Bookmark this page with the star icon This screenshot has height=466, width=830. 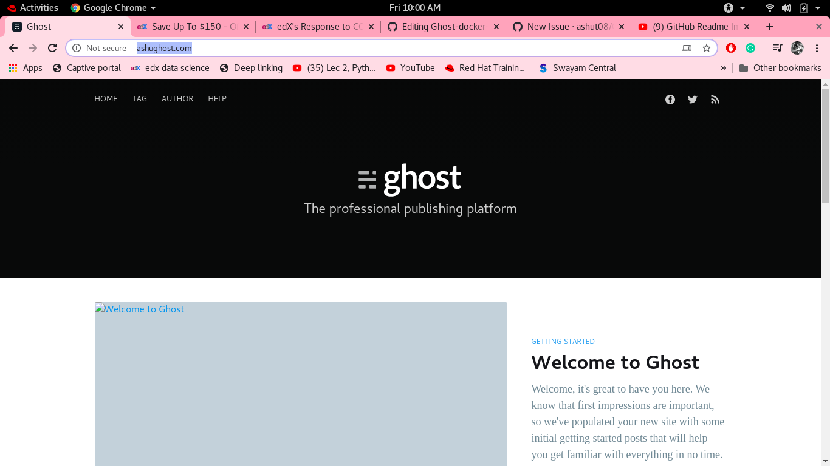click(x=707, y=48)
